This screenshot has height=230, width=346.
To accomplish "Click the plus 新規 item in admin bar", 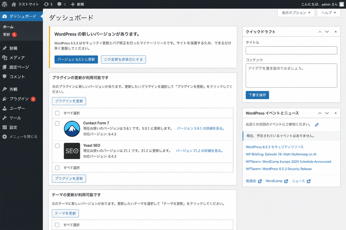I will 77,4.
